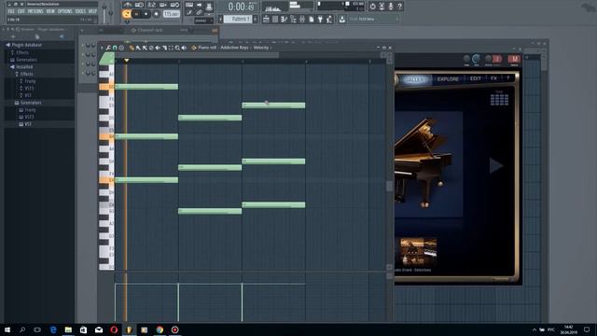Click the power-shaped icon in top-right toolbar
Viewport: 597px width, 336px height.
coord(373,7)
